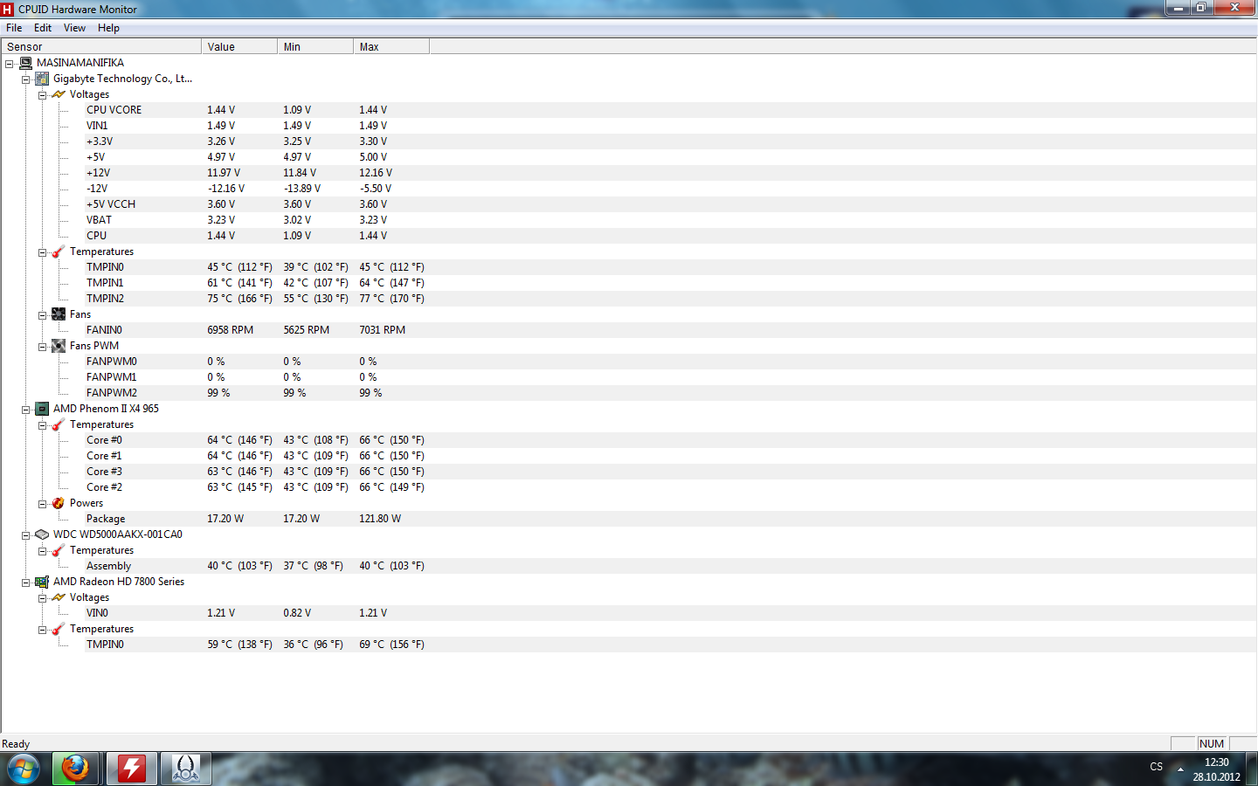Click the Min column header
The image size is (1258, 786).
[315, 46]
